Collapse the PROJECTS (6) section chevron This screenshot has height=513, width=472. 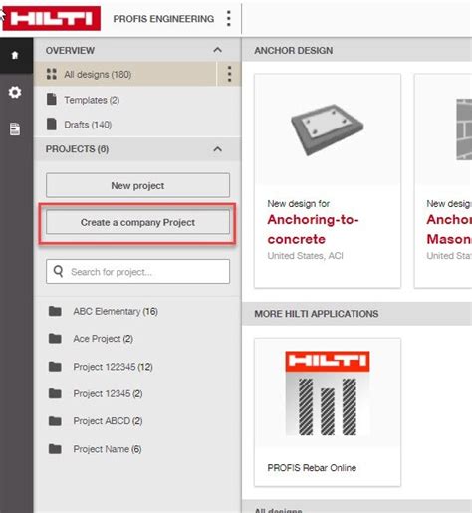tap(217, 149)
